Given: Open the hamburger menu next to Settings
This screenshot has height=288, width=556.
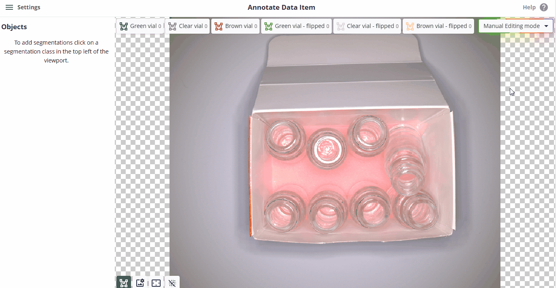Looking at the screenshot, I should (x=9, y=7).
